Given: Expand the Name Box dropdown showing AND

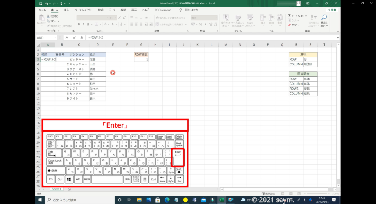Looking at the screenshot, I should (x=56, y=37).
